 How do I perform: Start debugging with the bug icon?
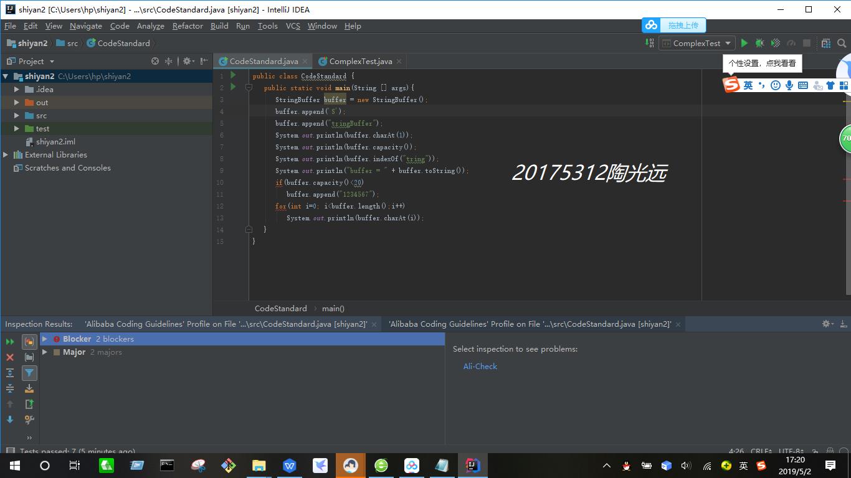(759, 43)
